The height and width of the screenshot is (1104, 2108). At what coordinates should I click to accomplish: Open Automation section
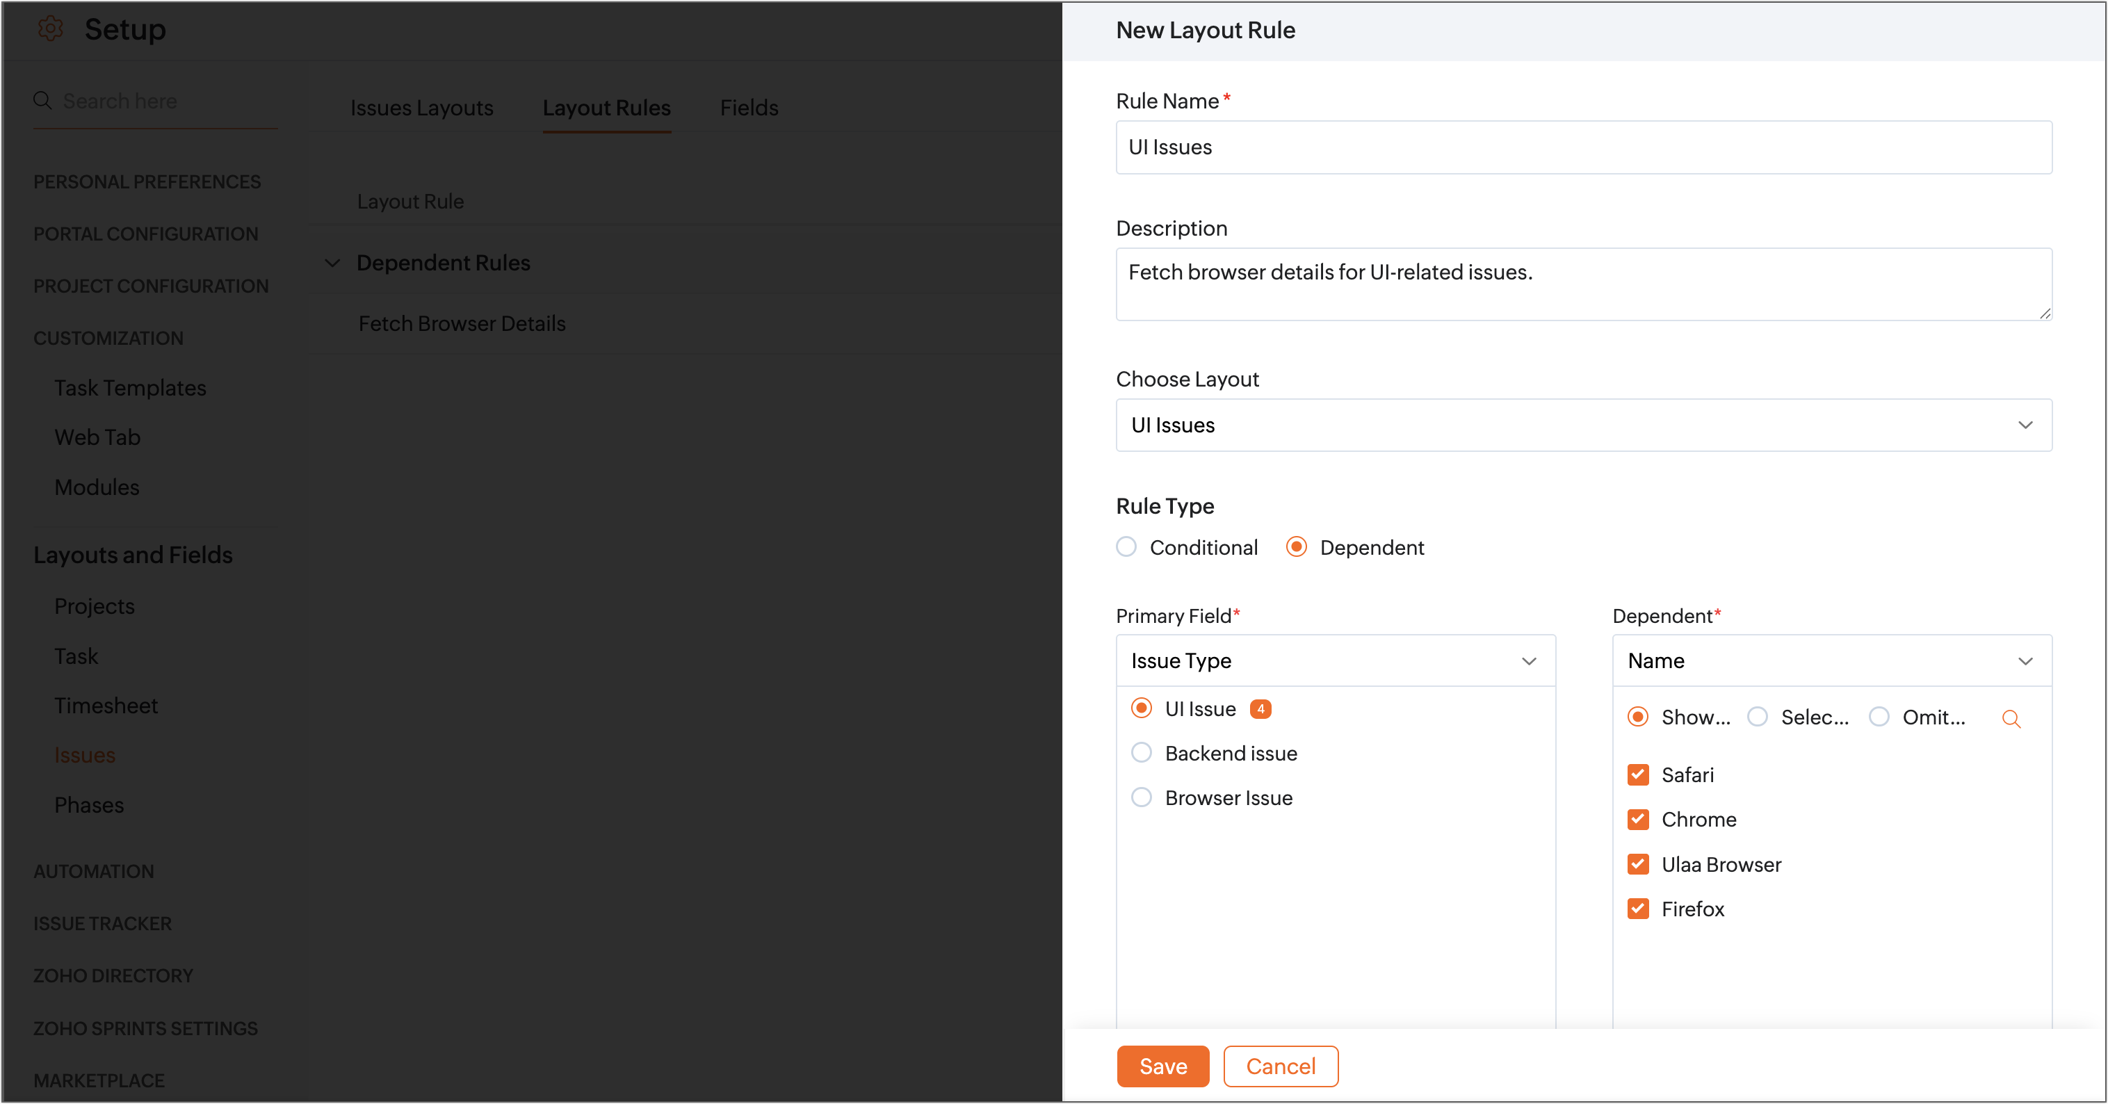[x=93, y=872]
